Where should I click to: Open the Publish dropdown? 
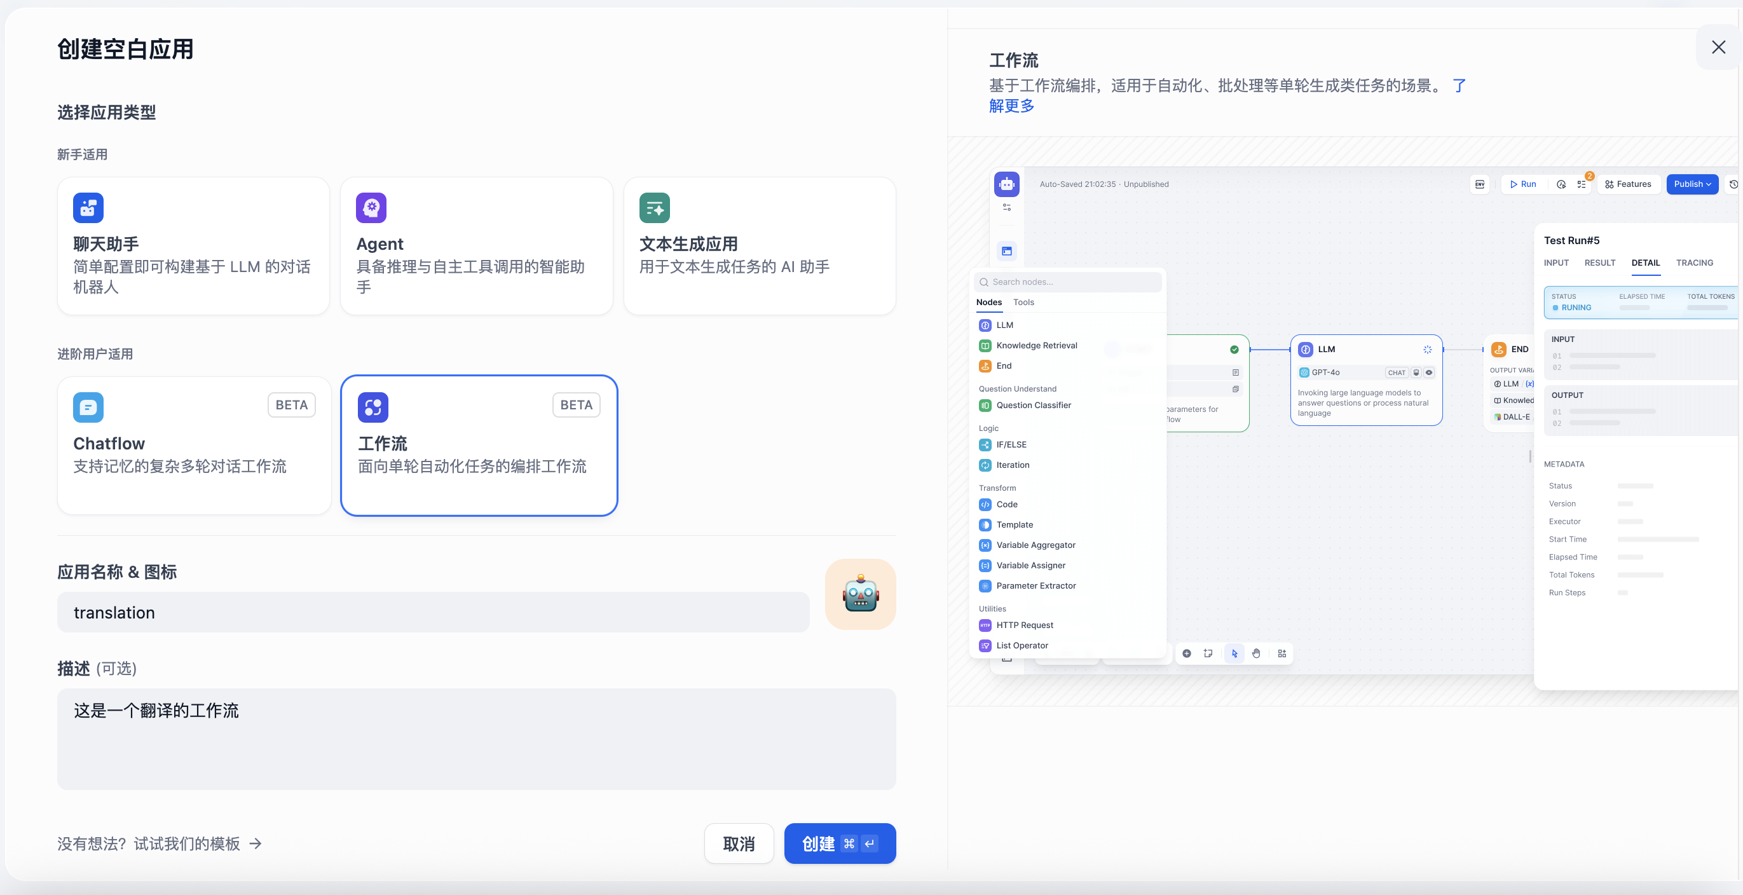coord(1692,183)
